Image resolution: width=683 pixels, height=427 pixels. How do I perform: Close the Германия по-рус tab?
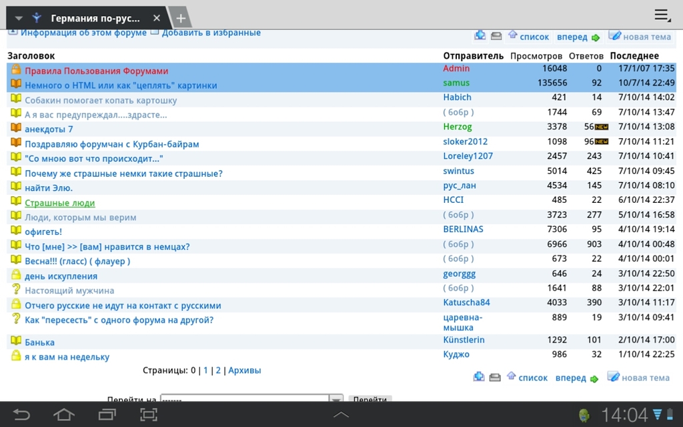point(157,18)
